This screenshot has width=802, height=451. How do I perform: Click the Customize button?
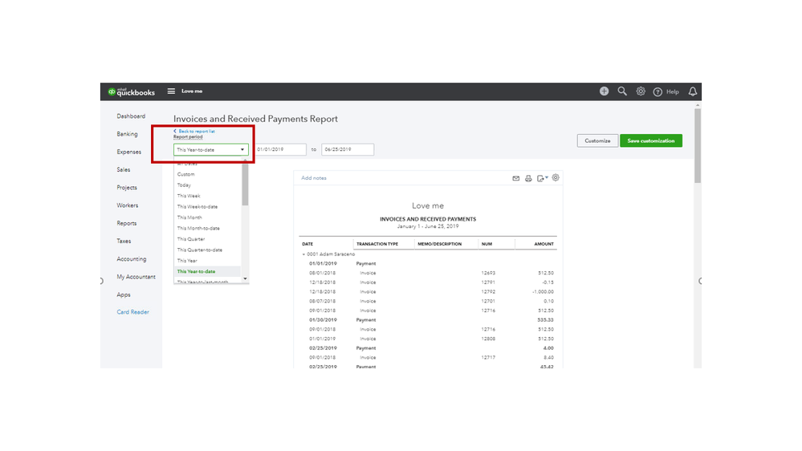(597, 140)
